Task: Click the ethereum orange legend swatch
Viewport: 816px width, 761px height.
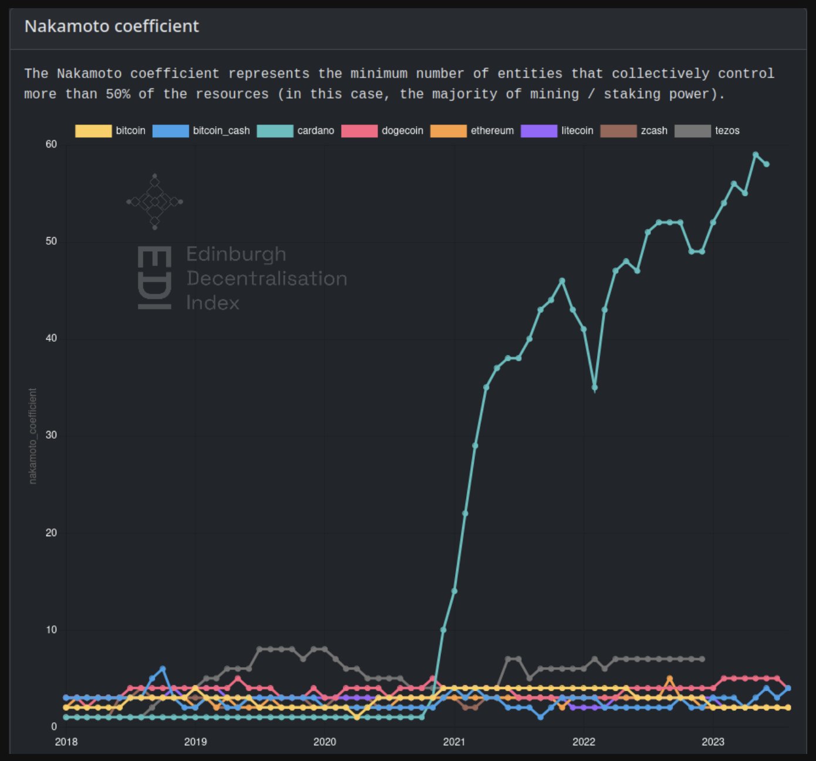Action: click(x=449, y=131)
